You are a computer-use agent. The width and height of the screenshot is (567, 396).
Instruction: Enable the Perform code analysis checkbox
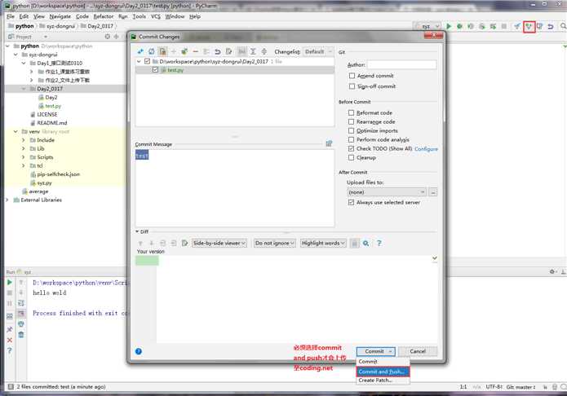(351, 139)
